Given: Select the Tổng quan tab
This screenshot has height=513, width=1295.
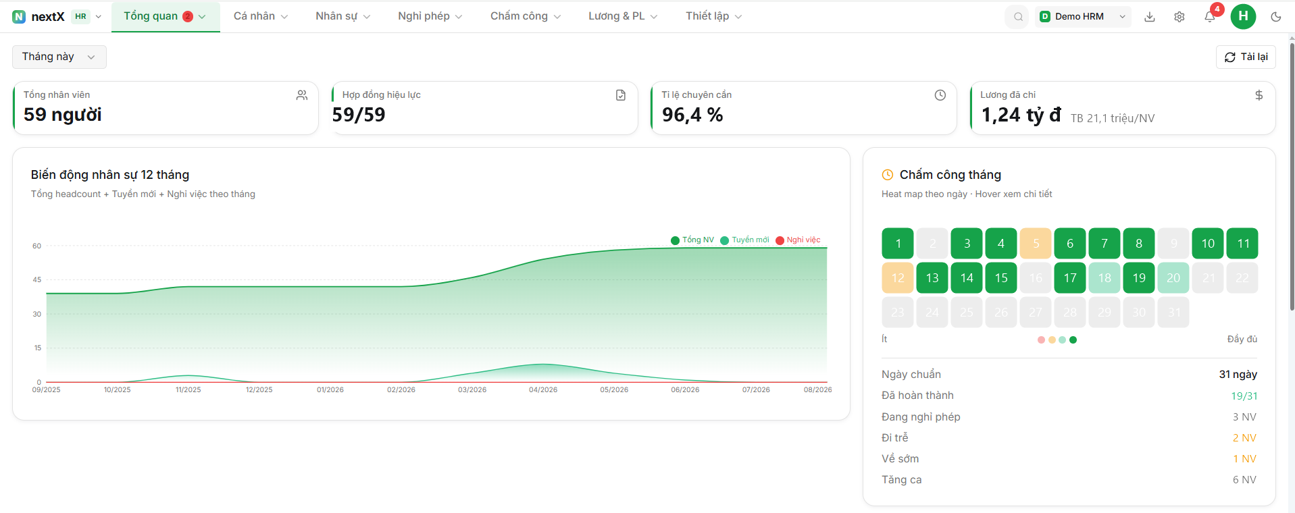Looking at the screenshot, I should tap(165, 16).
